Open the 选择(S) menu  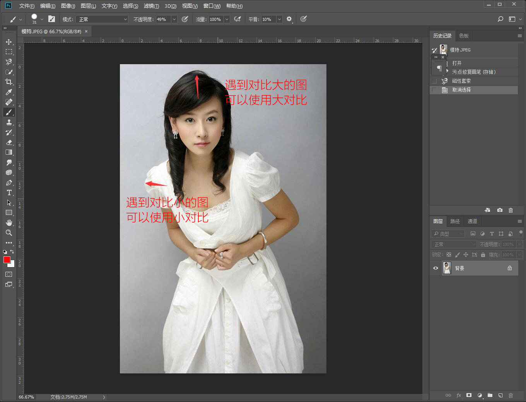(x=130, y=6)
